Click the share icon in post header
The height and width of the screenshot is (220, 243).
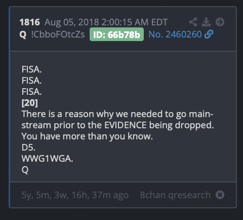click(193, 22)
